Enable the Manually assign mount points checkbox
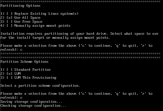 pos(9,25)
